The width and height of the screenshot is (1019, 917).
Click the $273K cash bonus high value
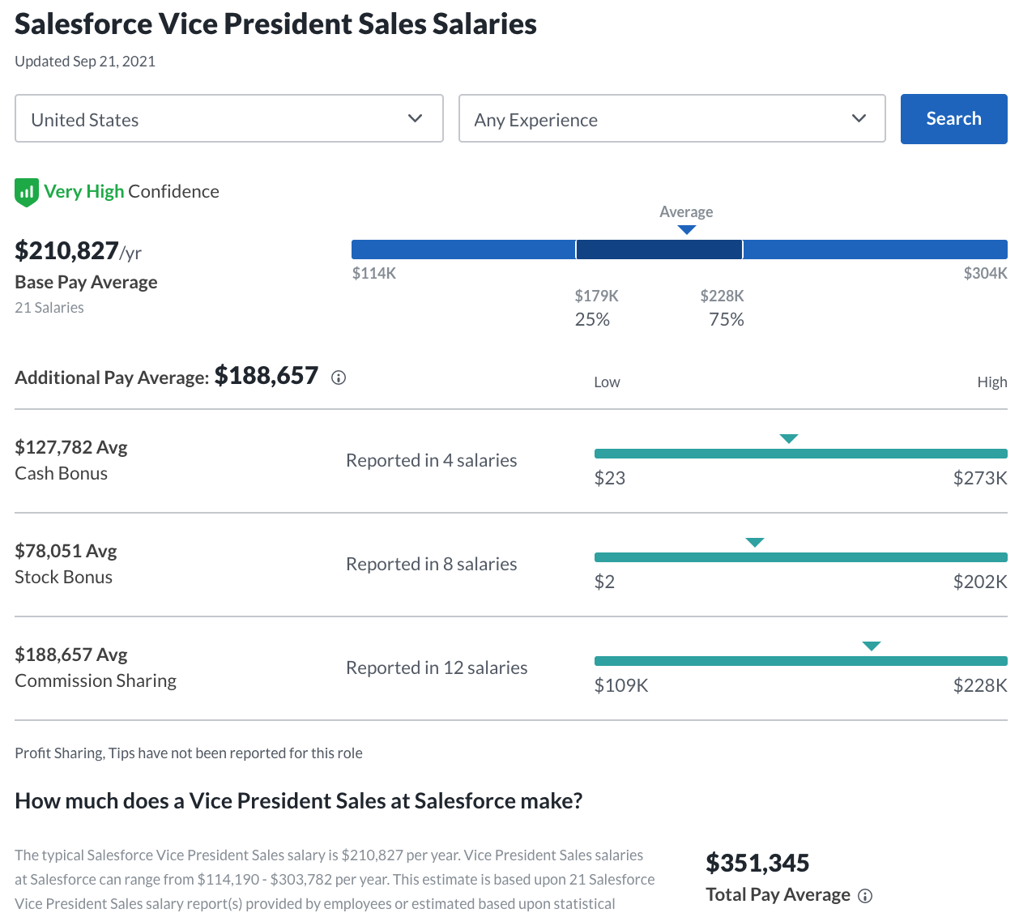pos(980,478)
